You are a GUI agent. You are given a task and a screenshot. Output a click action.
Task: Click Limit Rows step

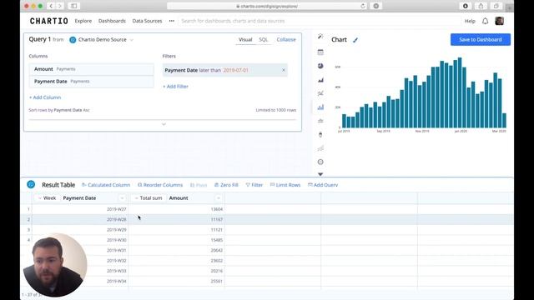285,185
